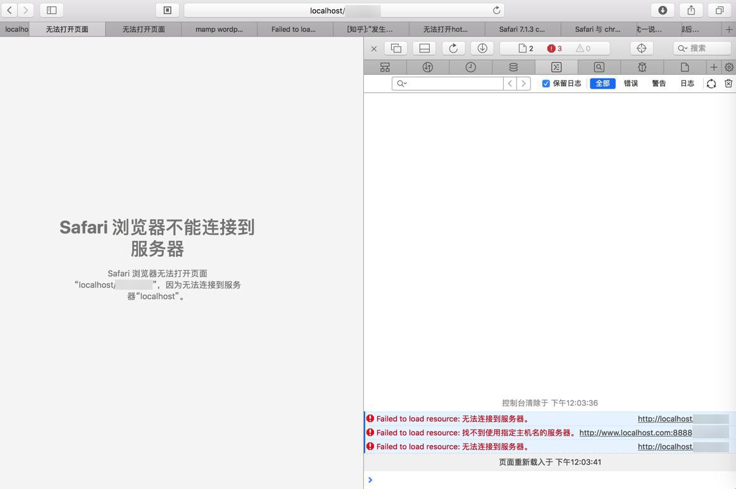Add a new tab with plus button
The height and width of the screenshot is (489, 736).
(x=729, y=29)
